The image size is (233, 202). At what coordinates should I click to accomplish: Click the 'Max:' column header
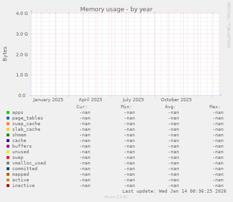click(x=215, y=107)
